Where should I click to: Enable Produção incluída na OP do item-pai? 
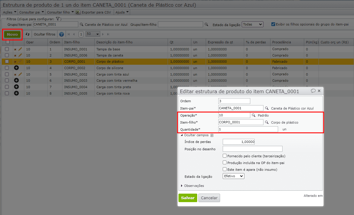pyautogui.click(x=225, y=163)
